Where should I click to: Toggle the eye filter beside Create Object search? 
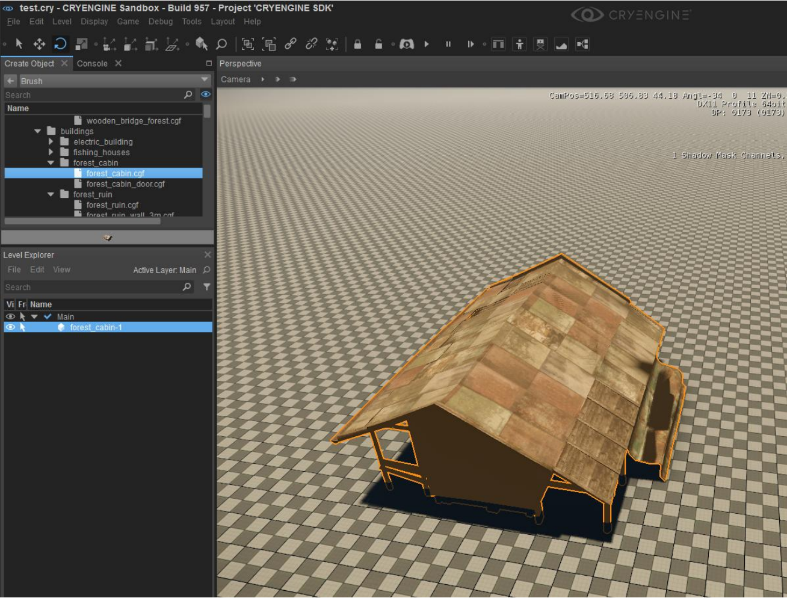click(x=206, y=94)
